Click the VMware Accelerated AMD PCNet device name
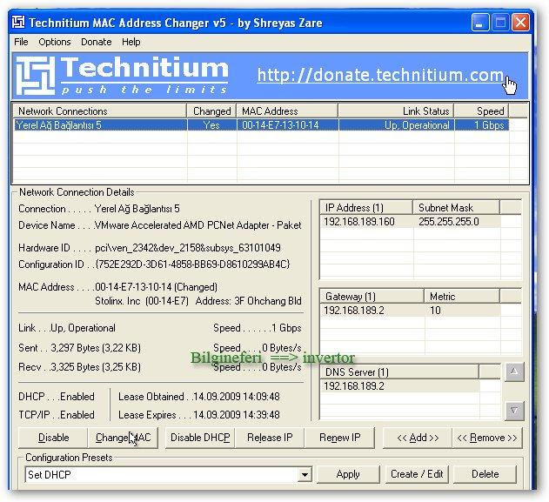Image resolution: width=549 pixels, height=502 pixels. point(198,225)
